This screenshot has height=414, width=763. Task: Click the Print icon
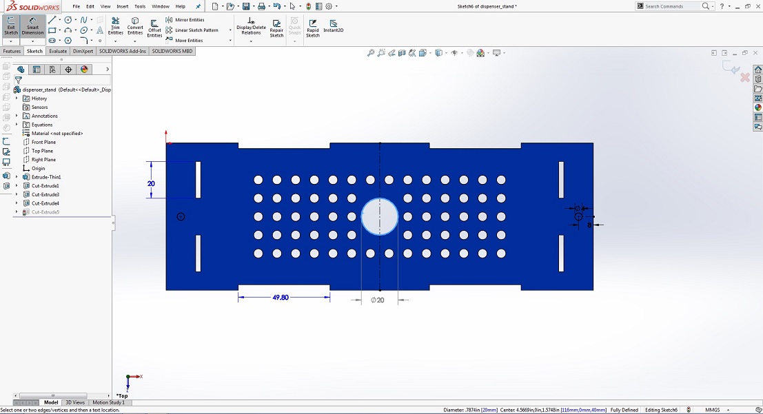tap(261, 6)
